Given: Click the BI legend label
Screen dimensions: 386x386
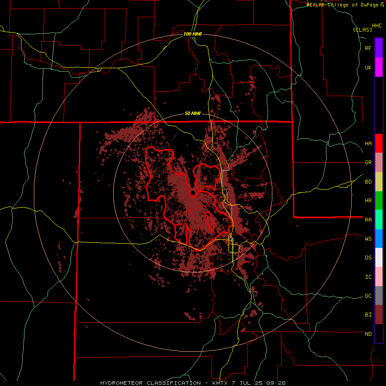Looking at the screenshot, I should [x=368, y=315].
